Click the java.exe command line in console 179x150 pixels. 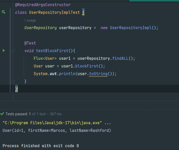point(57,123)
